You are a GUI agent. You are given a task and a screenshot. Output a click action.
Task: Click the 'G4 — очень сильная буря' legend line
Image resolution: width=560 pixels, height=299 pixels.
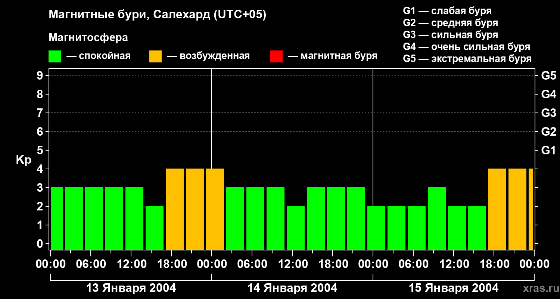click(467, 47)
